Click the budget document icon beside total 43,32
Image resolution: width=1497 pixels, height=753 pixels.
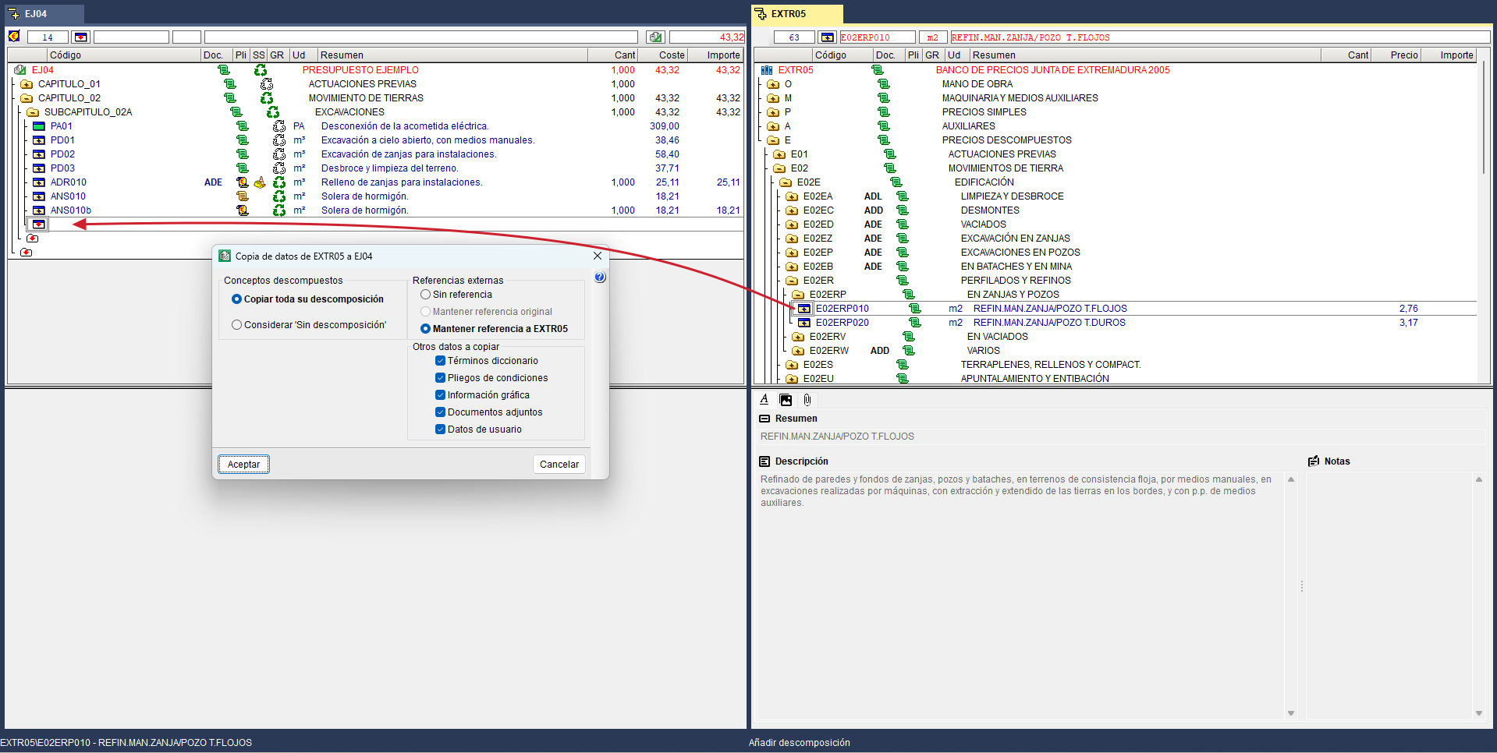tap(655, 37)
